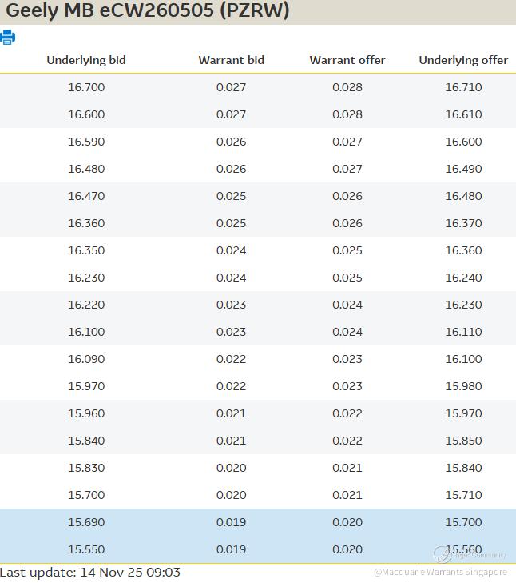Click the Underlying bid column header
The image size is (516, 583).
[x=86, y=60]
